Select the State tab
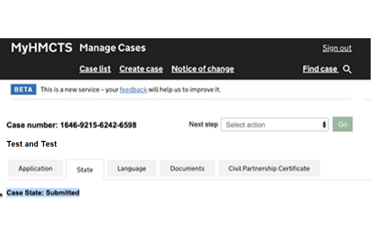The image size is (371, 247). 85,169
